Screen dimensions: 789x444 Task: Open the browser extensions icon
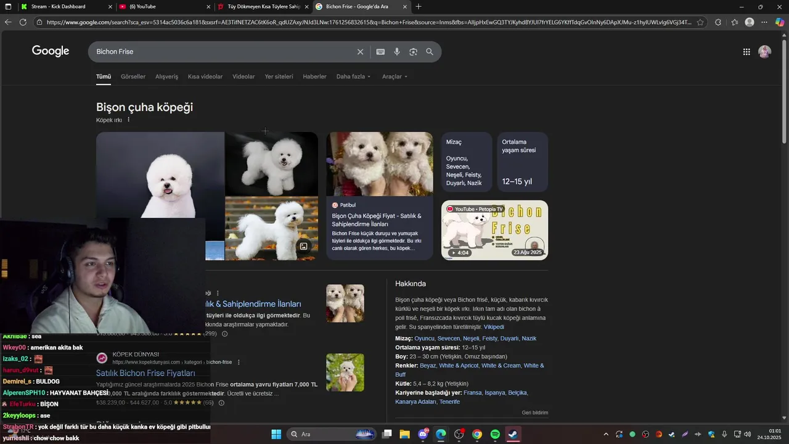click(718, 22)
